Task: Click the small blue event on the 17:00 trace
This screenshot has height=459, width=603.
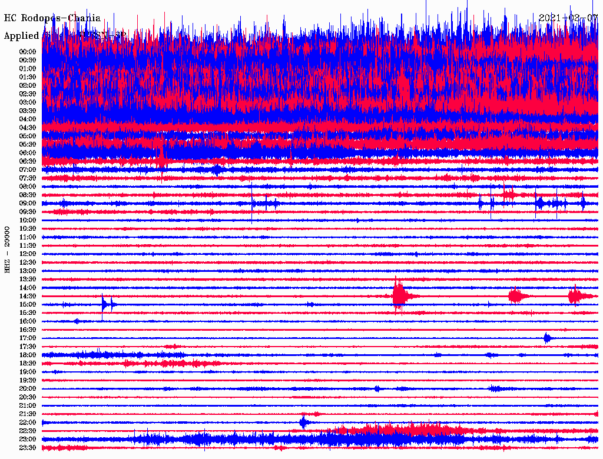Action: pyautogui.click(x=547, y=338)
